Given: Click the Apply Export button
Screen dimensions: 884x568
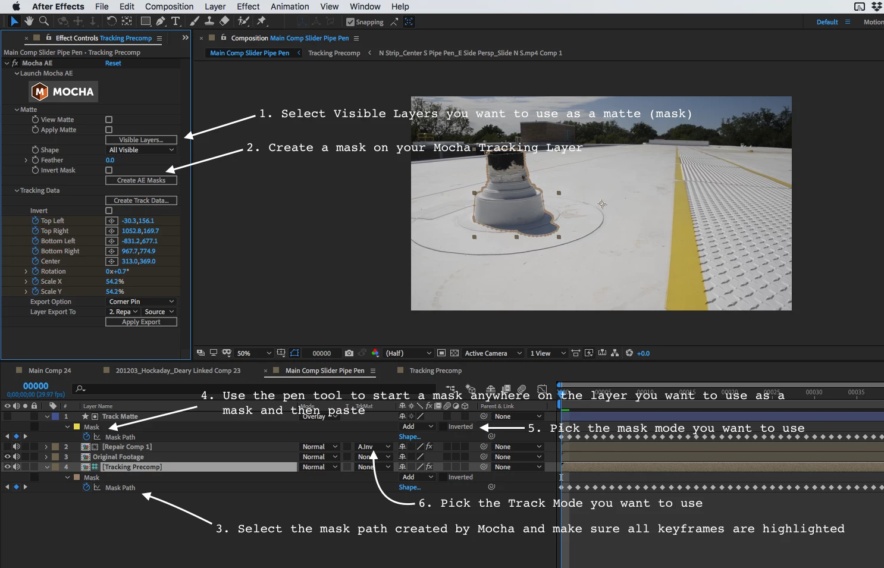Looking at the screenshot, I should pos(141,322).
